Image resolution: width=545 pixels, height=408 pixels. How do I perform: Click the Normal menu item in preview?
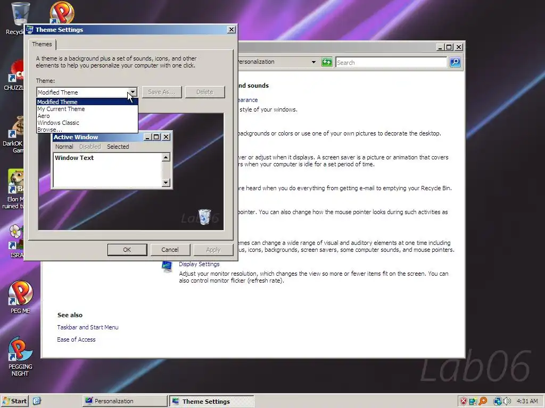click(x=64, y=147)
